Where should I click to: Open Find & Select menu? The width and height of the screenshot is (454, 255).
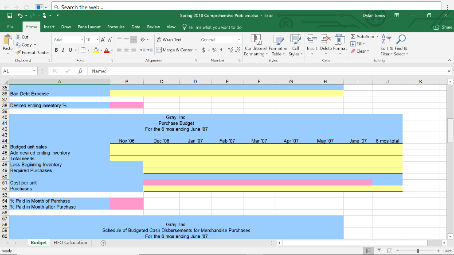click(401, 45)
